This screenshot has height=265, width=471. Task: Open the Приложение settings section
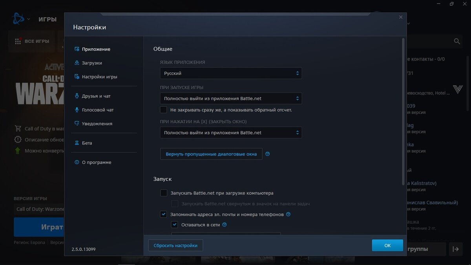[x=96, y=49]
